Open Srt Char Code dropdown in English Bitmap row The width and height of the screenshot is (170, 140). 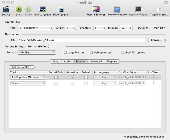(x=132, y=77)
